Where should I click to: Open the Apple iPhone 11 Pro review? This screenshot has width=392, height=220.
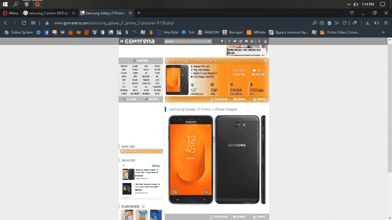247,51
